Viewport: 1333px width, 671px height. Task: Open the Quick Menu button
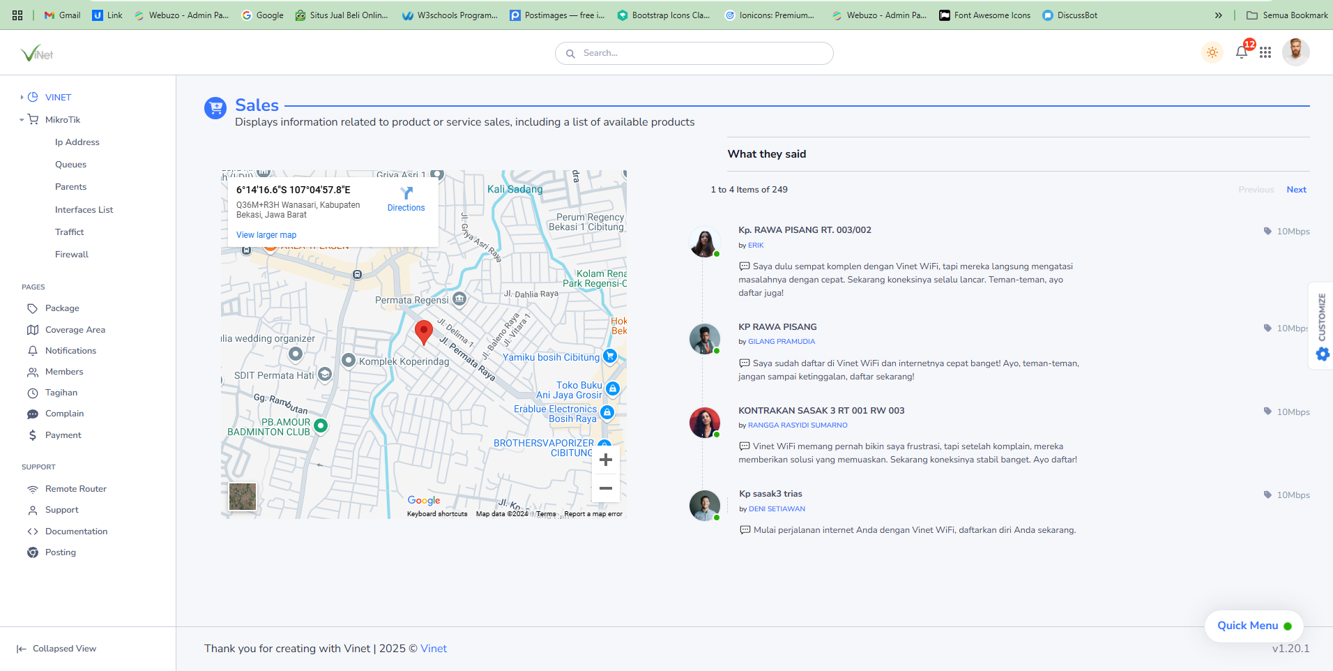coord(1254,626)
